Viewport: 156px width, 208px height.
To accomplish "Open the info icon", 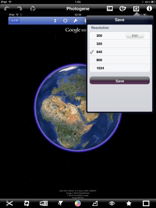I will point(149,9).
